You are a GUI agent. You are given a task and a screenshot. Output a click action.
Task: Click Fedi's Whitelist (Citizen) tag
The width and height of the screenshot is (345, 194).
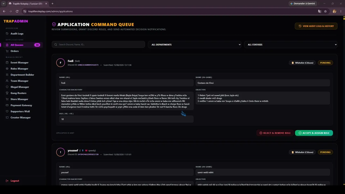[x=302, y=63]
